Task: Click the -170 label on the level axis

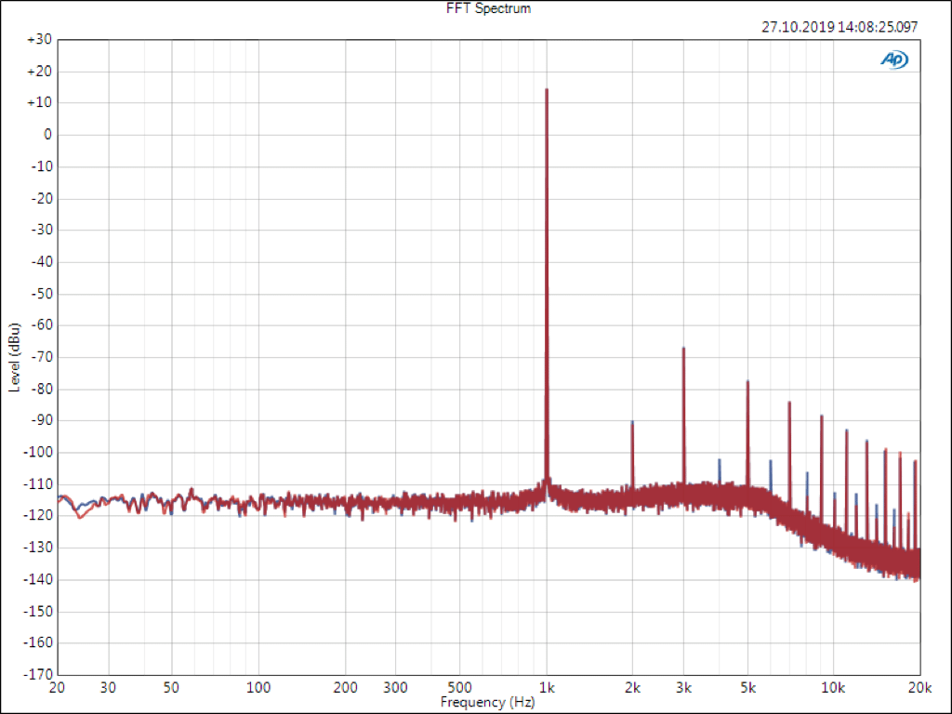Action: (x=38, y=674)
